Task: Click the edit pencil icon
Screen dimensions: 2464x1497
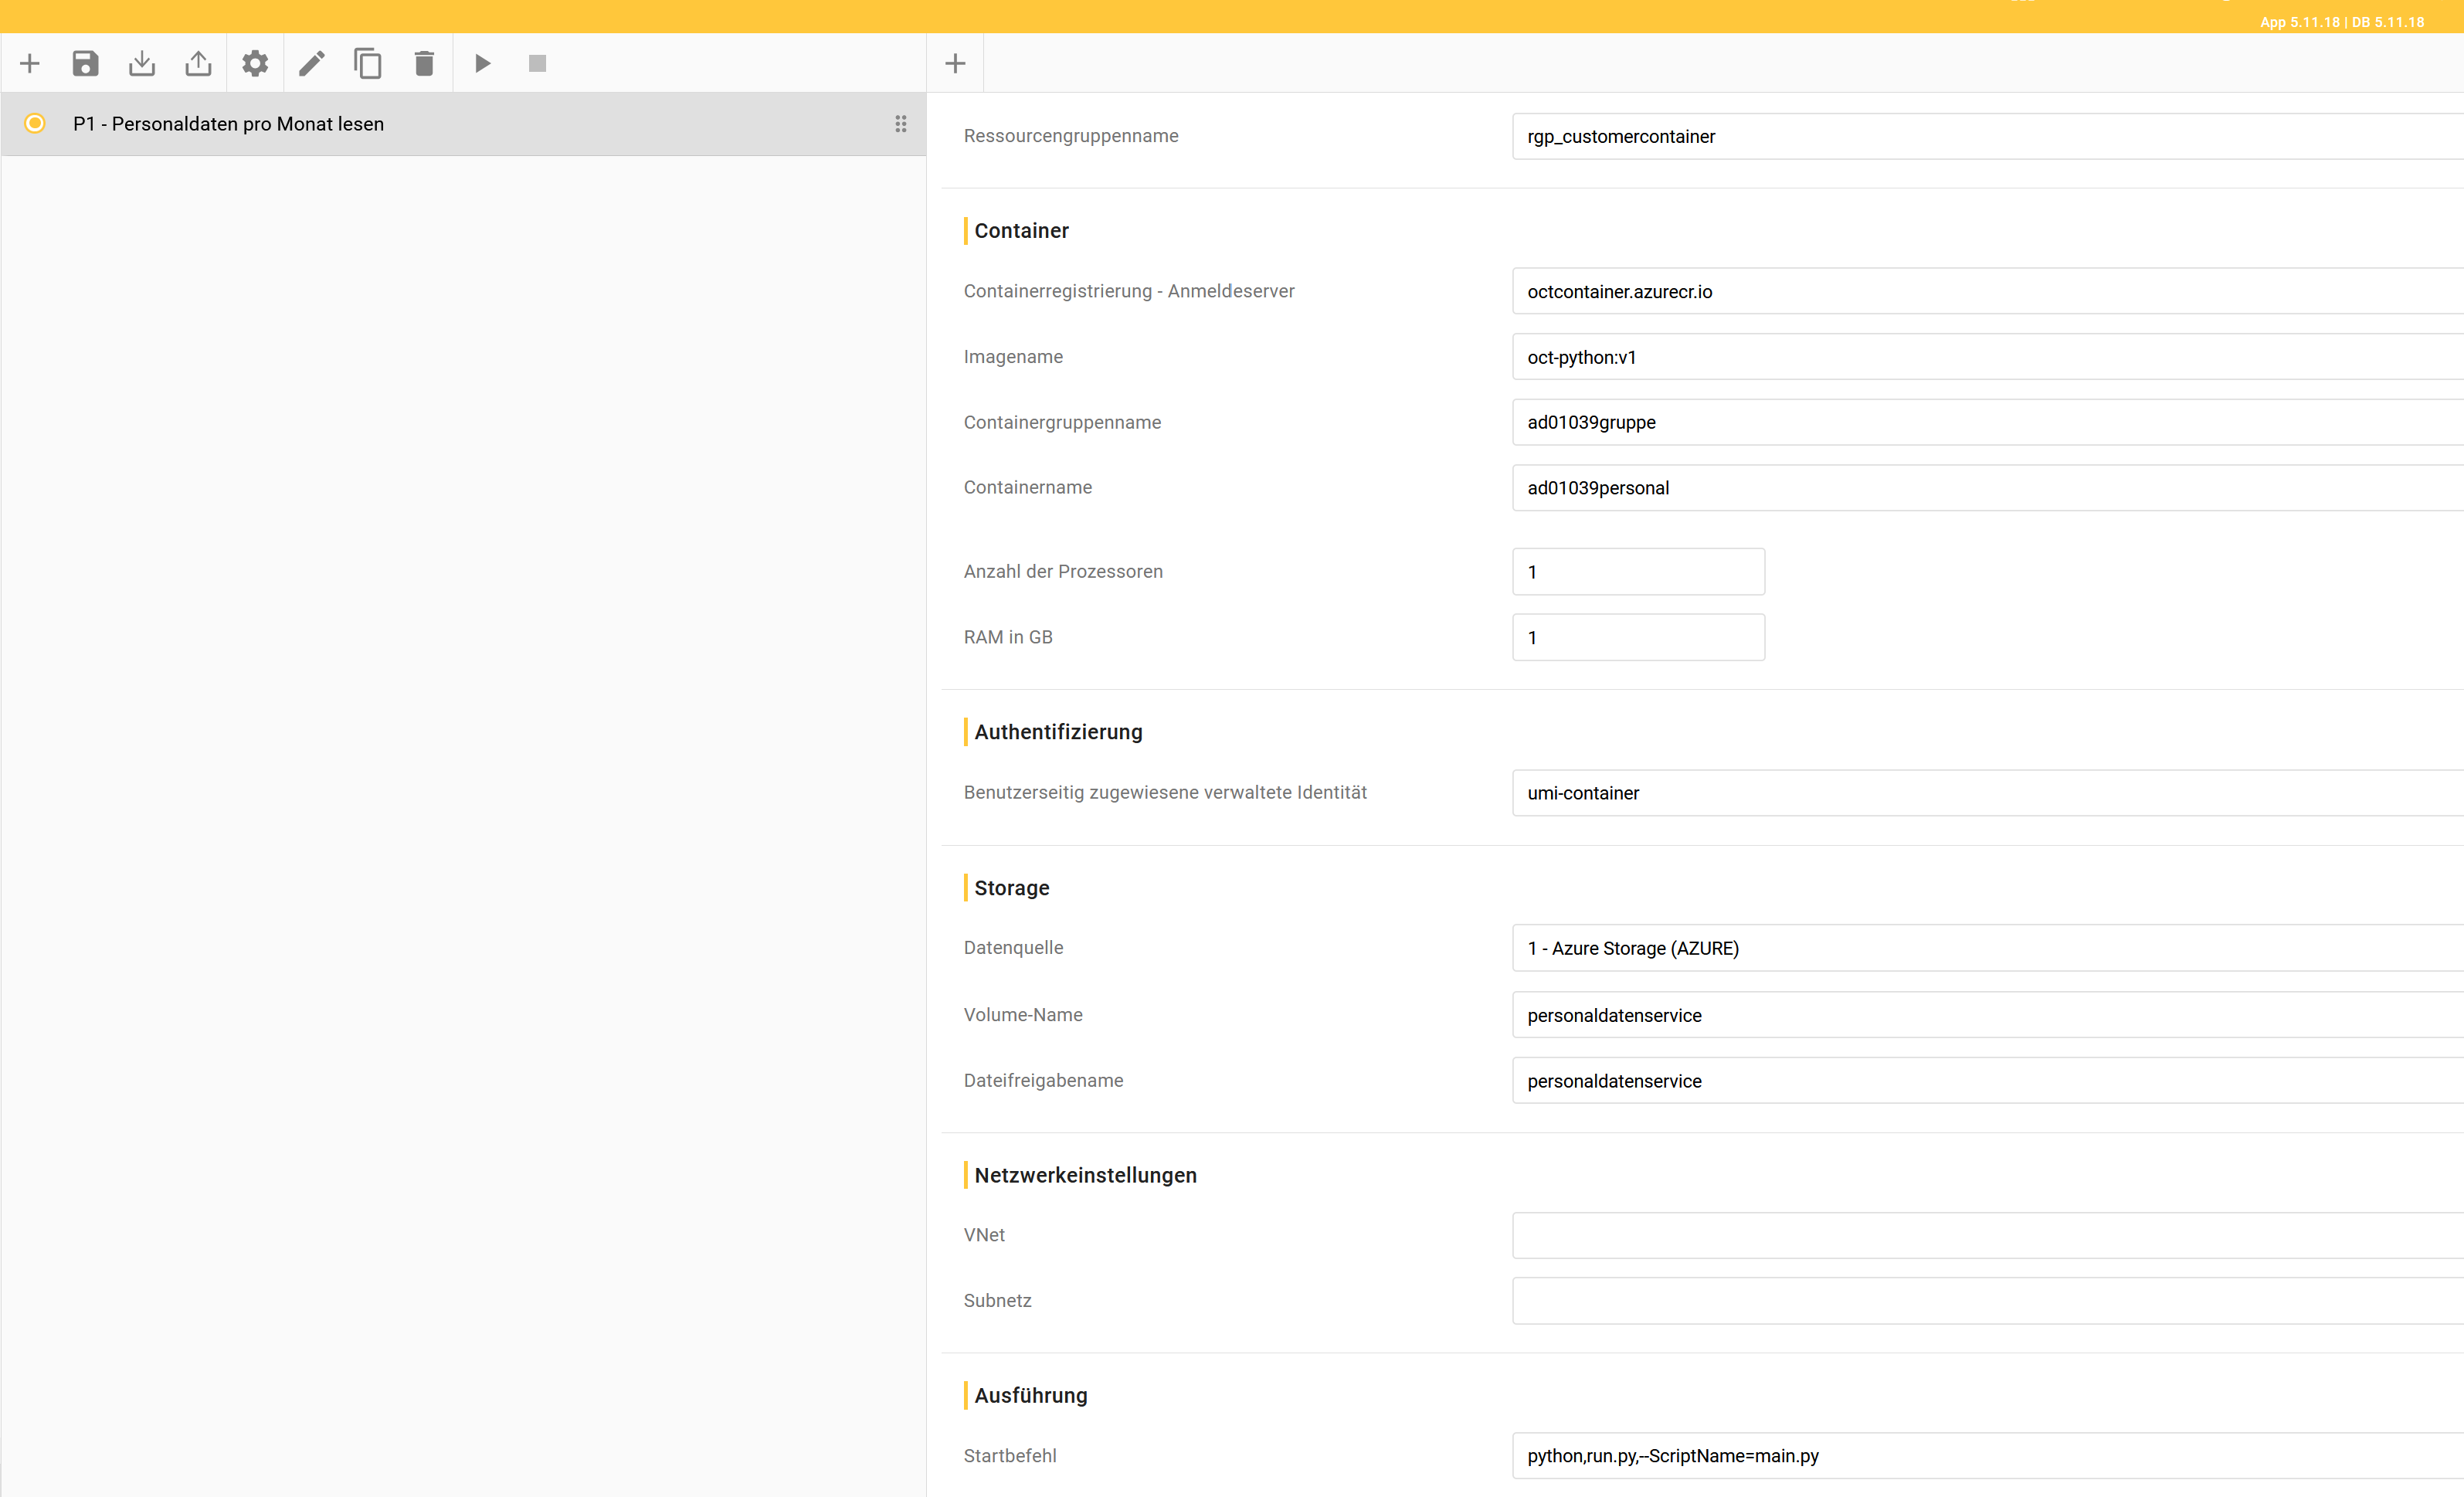Action: (312, 64)
